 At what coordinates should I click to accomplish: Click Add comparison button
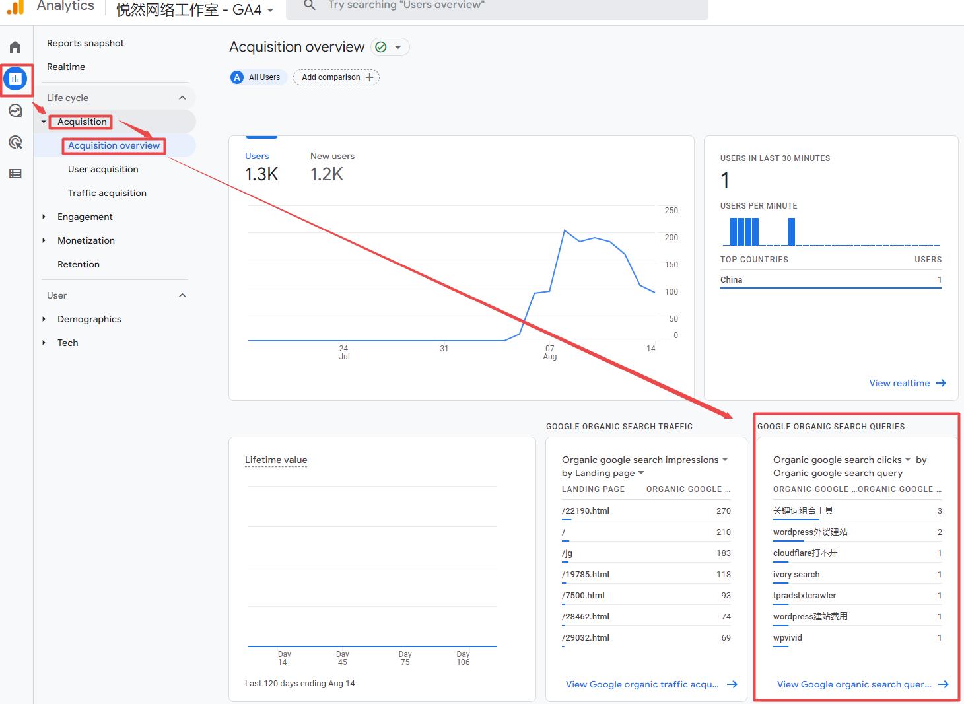[x=336, y=77]
